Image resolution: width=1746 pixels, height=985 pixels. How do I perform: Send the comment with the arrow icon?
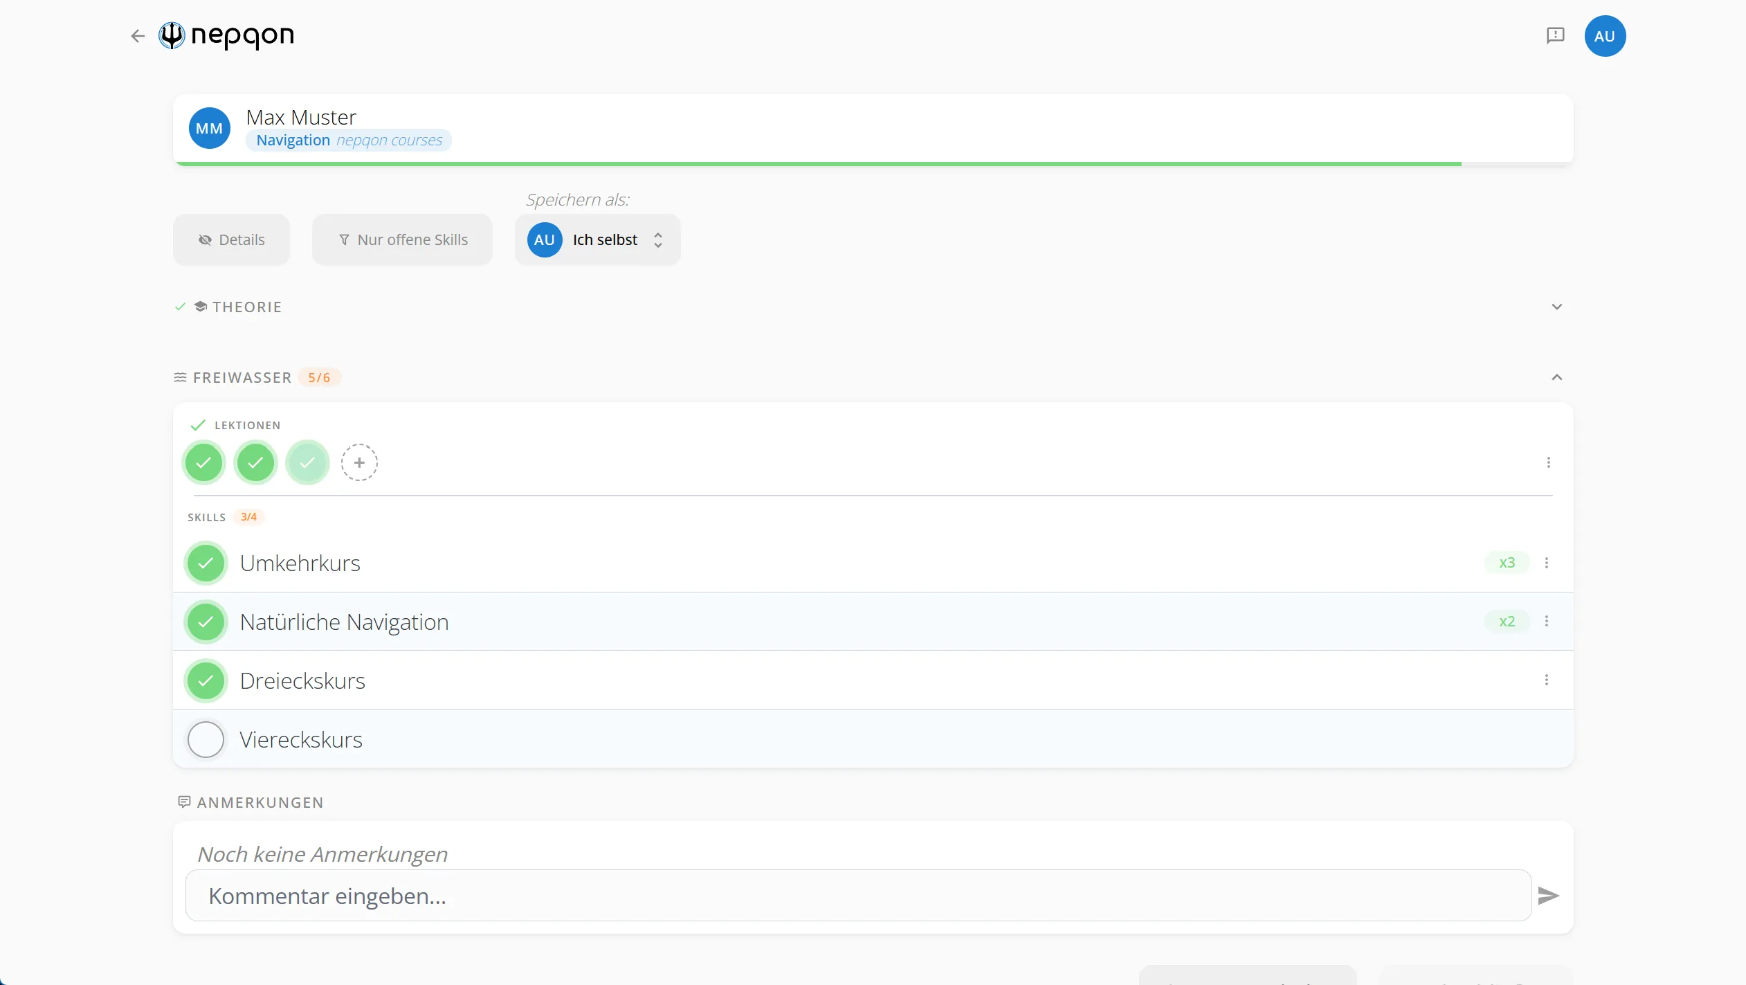click(1548, 896)
